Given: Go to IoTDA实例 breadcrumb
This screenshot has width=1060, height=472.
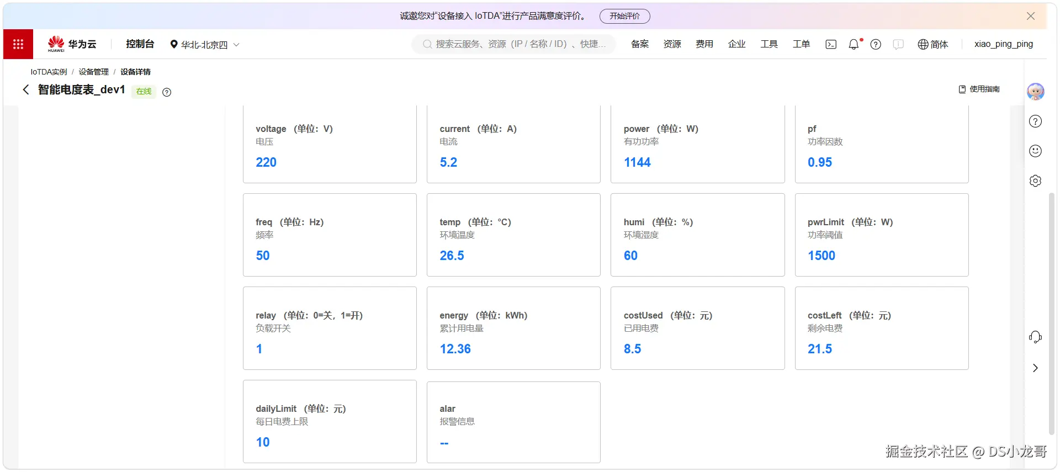Looking at the screenshot, I should pos(49,72).
